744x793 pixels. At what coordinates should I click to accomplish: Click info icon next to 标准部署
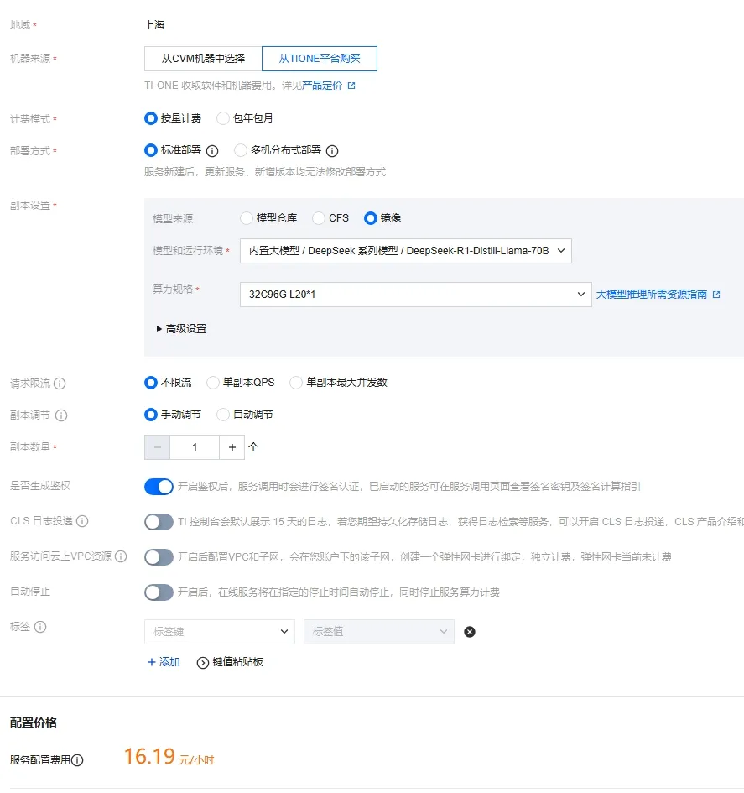point(212,151)
